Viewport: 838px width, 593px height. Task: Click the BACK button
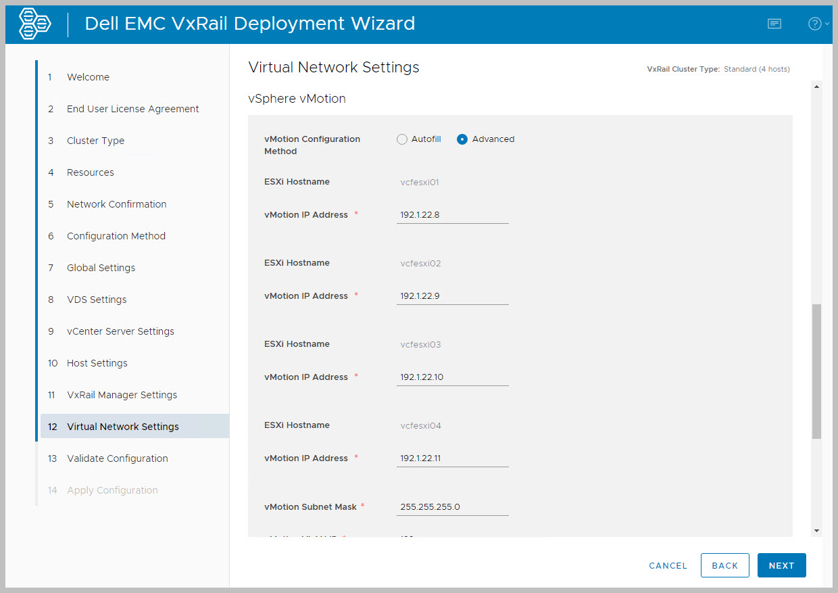[724, 565]
